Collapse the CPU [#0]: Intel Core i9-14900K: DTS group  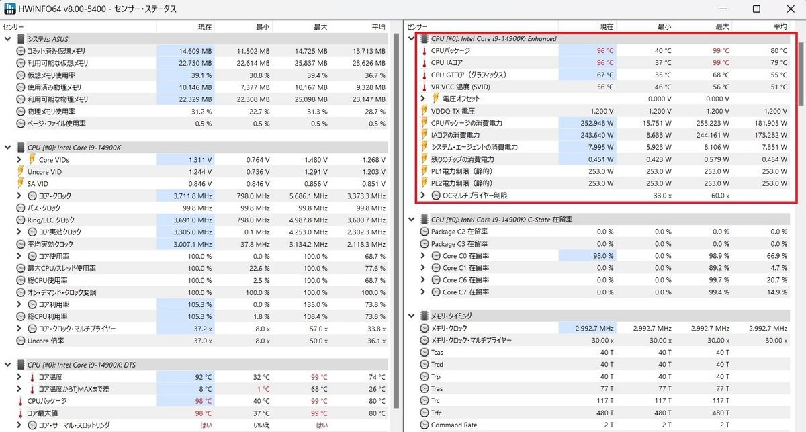pyautogui.click(x=8, y=365)
